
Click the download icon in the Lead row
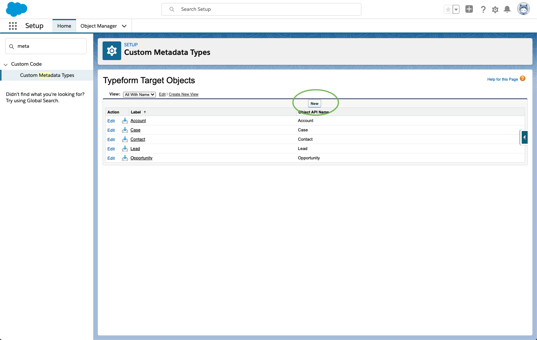[125, 149]
